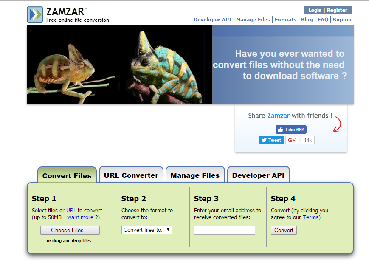Open Manage Files in top navigation
Viewport: 369px width, 262px height.
[253, 20]
